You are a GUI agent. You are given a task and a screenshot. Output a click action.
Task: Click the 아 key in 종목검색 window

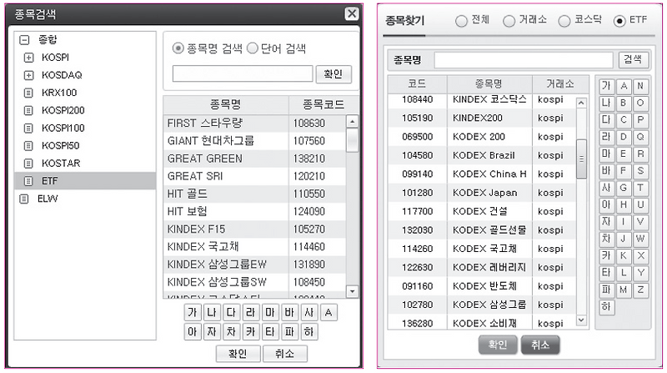click(x=193, y=332)
